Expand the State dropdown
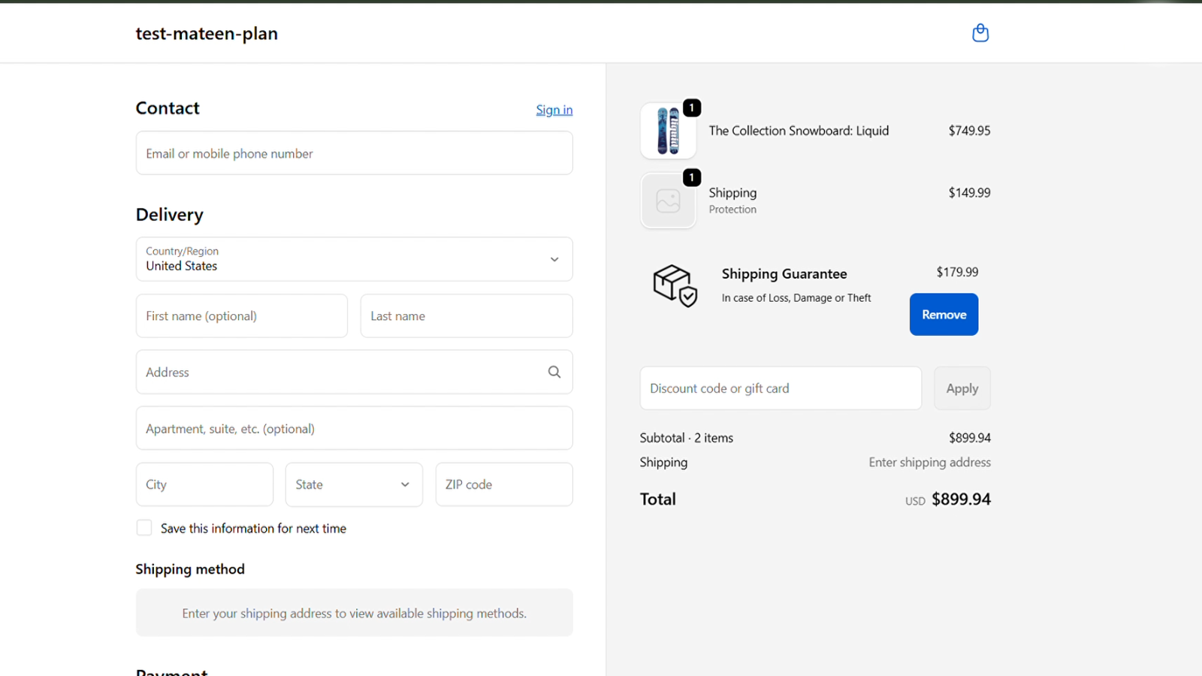 [x=354, y=484]
